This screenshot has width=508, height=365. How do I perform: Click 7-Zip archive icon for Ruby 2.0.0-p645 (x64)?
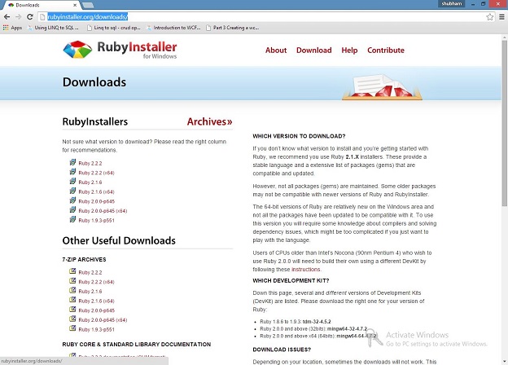pos(72,319)
